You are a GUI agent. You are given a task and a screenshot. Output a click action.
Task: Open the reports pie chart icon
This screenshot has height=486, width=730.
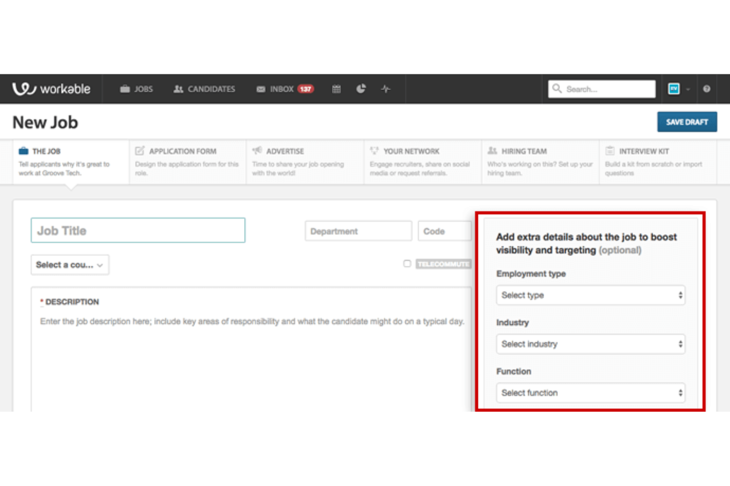[361, 89]
